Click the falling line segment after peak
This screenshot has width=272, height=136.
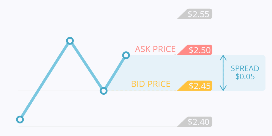[87, 66]
